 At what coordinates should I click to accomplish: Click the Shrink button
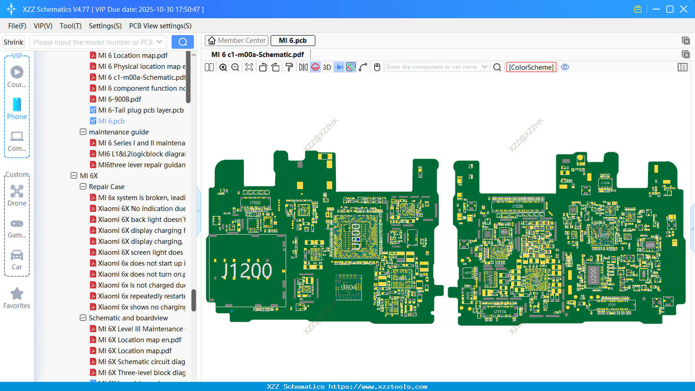coord(14,42)
